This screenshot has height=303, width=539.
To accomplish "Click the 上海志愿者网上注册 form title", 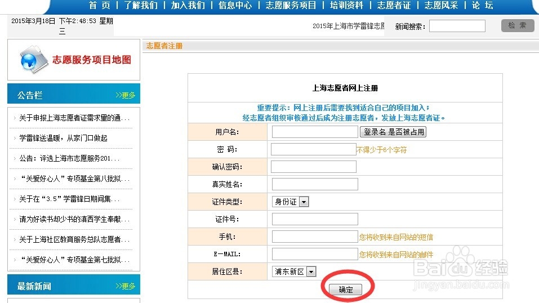I will 345,88.
